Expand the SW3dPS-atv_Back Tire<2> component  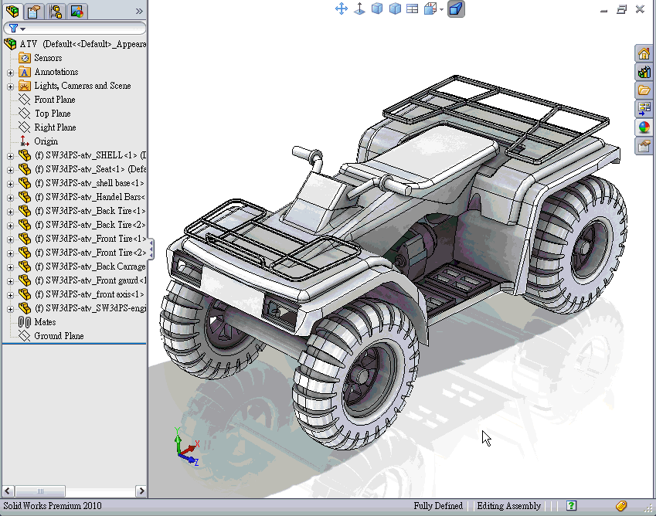click(10, 226)
